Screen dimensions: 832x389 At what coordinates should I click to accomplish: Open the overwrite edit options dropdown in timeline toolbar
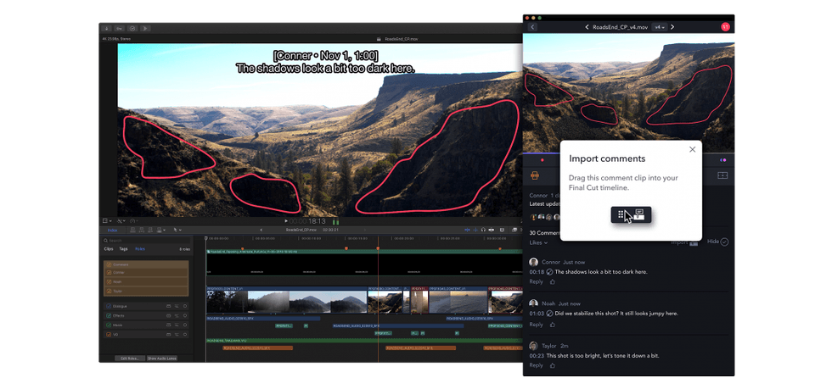(x=160, y=230)
